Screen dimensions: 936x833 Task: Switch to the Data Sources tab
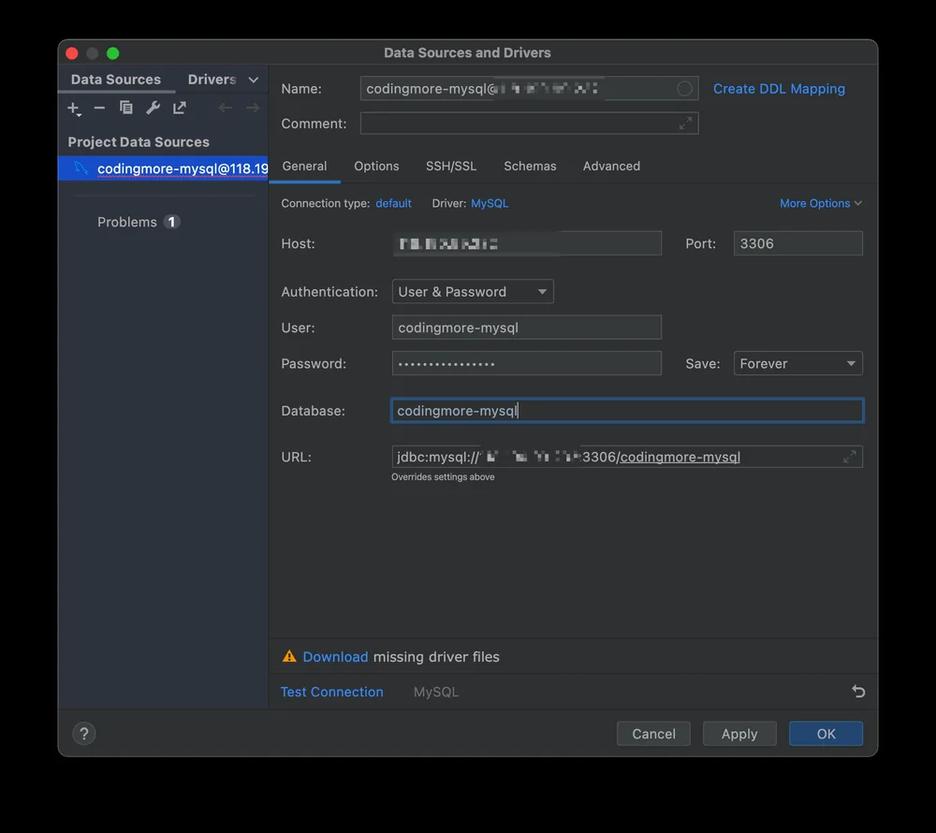click(x=116, y=80)
